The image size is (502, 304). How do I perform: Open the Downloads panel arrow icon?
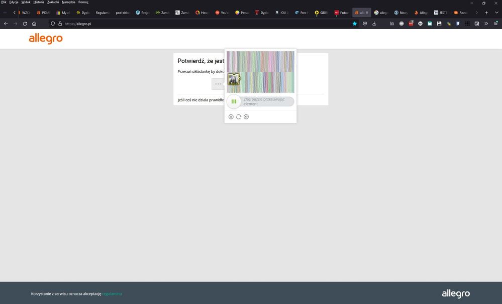[x=374, y=24]
